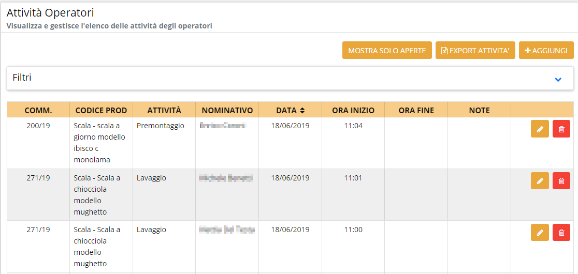The height and width of the screenshot is (274, 578).
Task: Click the ORA INIZIO column header
Action: [x=353, y=110]
